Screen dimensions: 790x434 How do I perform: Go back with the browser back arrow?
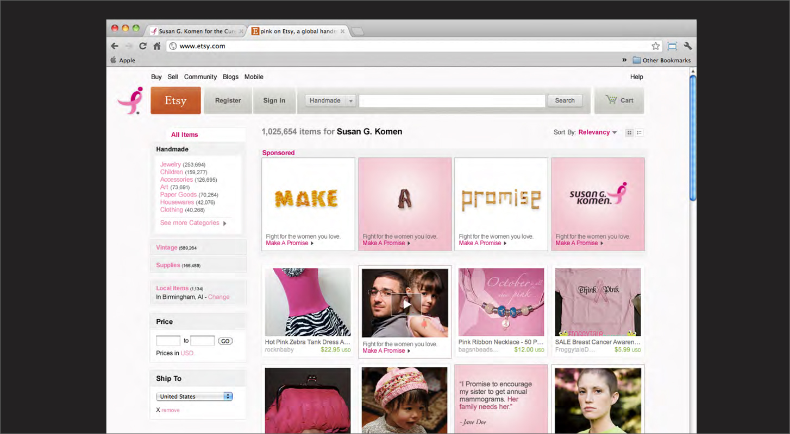coord(115,46)
